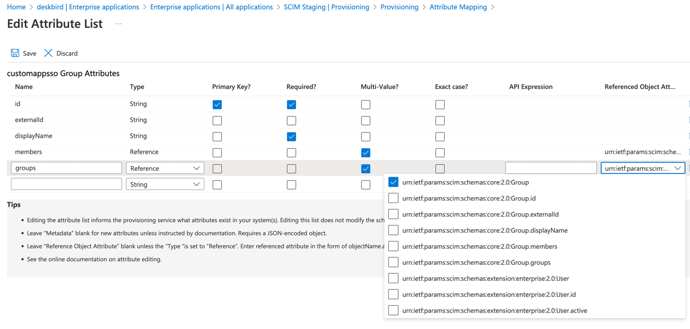Deselect the core:2.0:Group reference option
Screen dimensions: 690x329
pyautogui.click(x=393, y=182)
